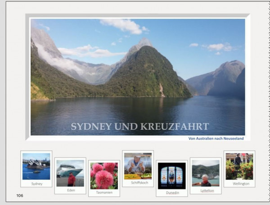Image resolution: width=270 pixels, height=205 pixels.
Task: Click the page number 106
Action: (20, 196)
